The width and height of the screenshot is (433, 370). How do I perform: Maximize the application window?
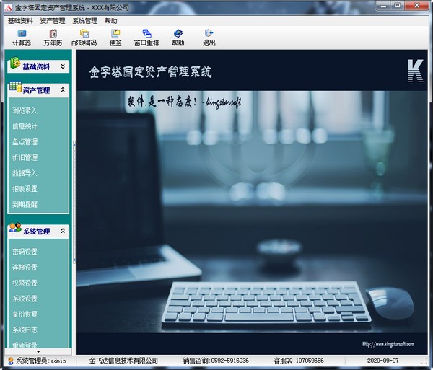[398, 5]
